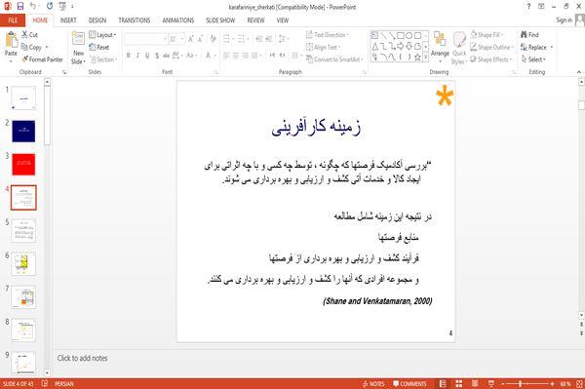
Task: Toggle Underline formatting
Action: pyautogui.click(x=147, y=56)
